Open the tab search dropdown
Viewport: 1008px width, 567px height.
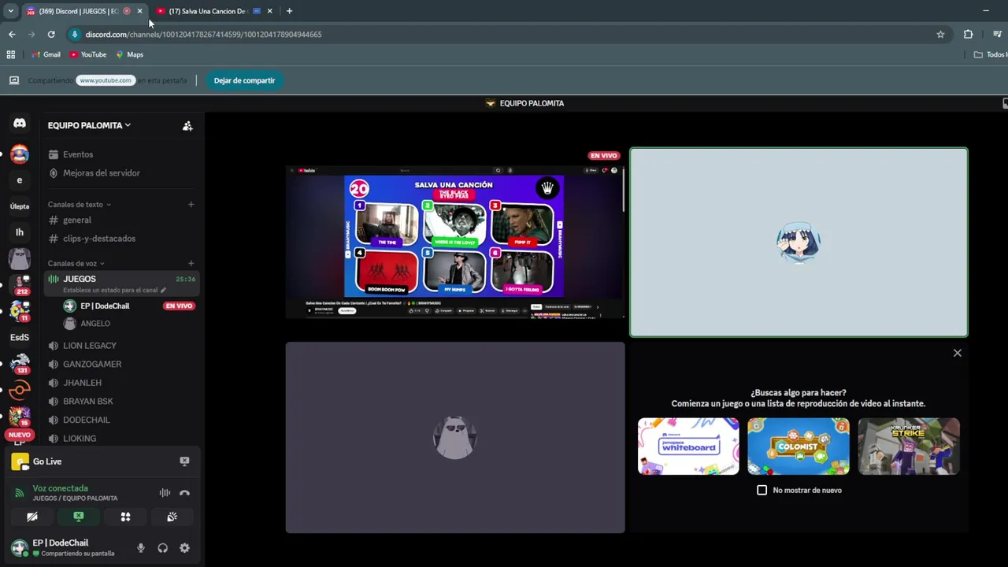pyautogui.click(x=10, y=11)
